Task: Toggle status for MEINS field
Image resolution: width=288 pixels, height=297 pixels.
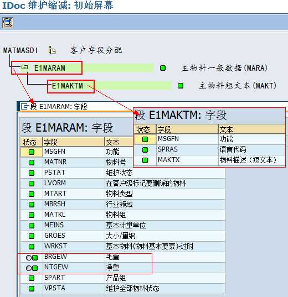Action: [32, 226]
